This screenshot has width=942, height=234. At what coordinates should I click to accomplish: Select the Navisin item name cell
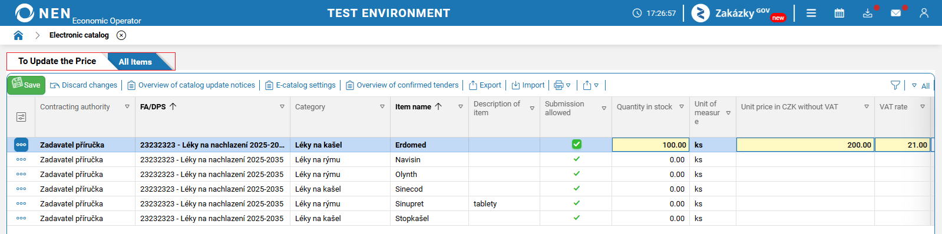429,159
